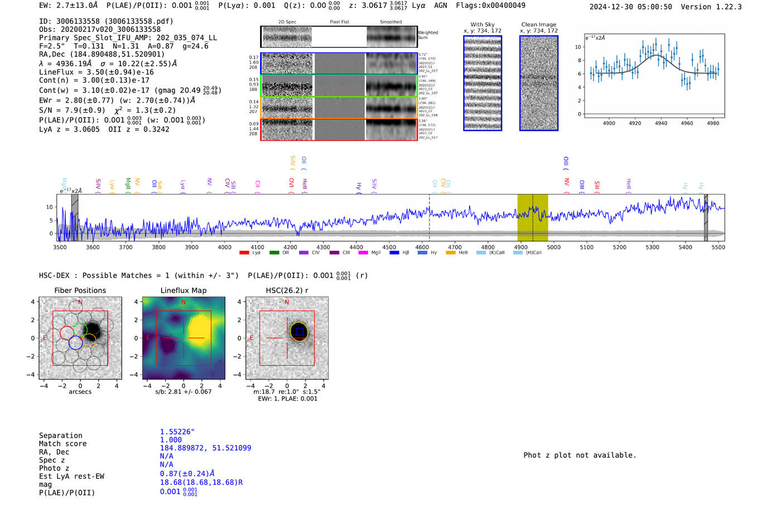The width and height of the screenshot is (781, 531).
Task: Click the Lineflux Map image
Action: tap(184, 338)
